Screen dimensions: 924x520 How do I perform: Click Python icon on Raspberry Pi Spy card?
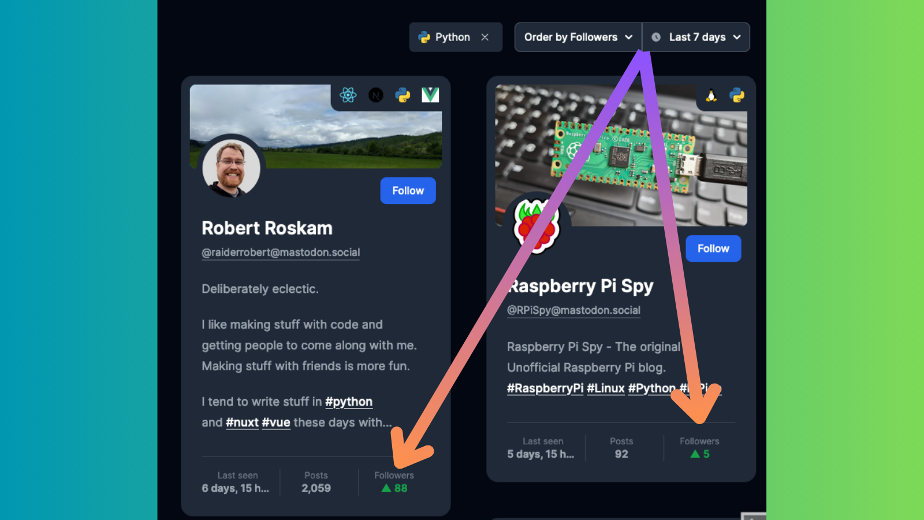737,95
